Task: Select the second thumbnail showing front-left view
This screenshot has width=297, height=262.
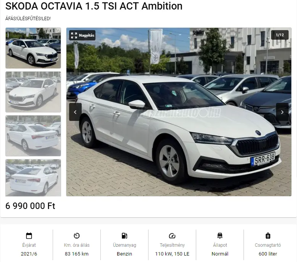Action: point(33,92)
